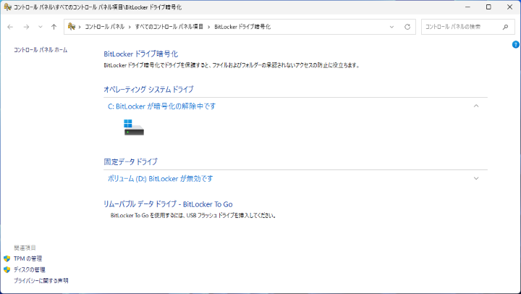Image resolution: width=521 pixels, height=294 pixels.
Task: Open the privacy statement link
Action: (41, 280)
